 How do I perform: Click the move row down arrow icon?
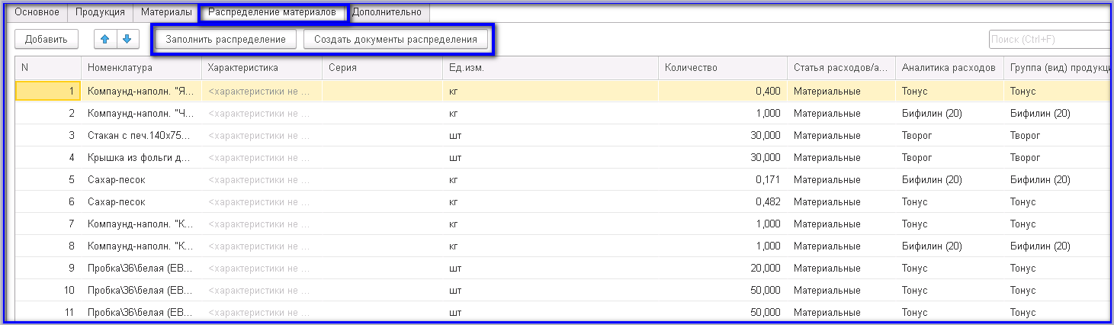tap(127, 39)
